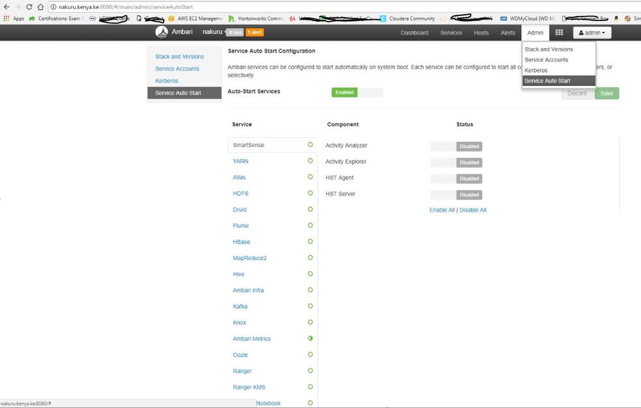This screenshot has height=408, width=641.
Task: Select YARN in service list
Action: pyautogui.click(x=241, y=161)
